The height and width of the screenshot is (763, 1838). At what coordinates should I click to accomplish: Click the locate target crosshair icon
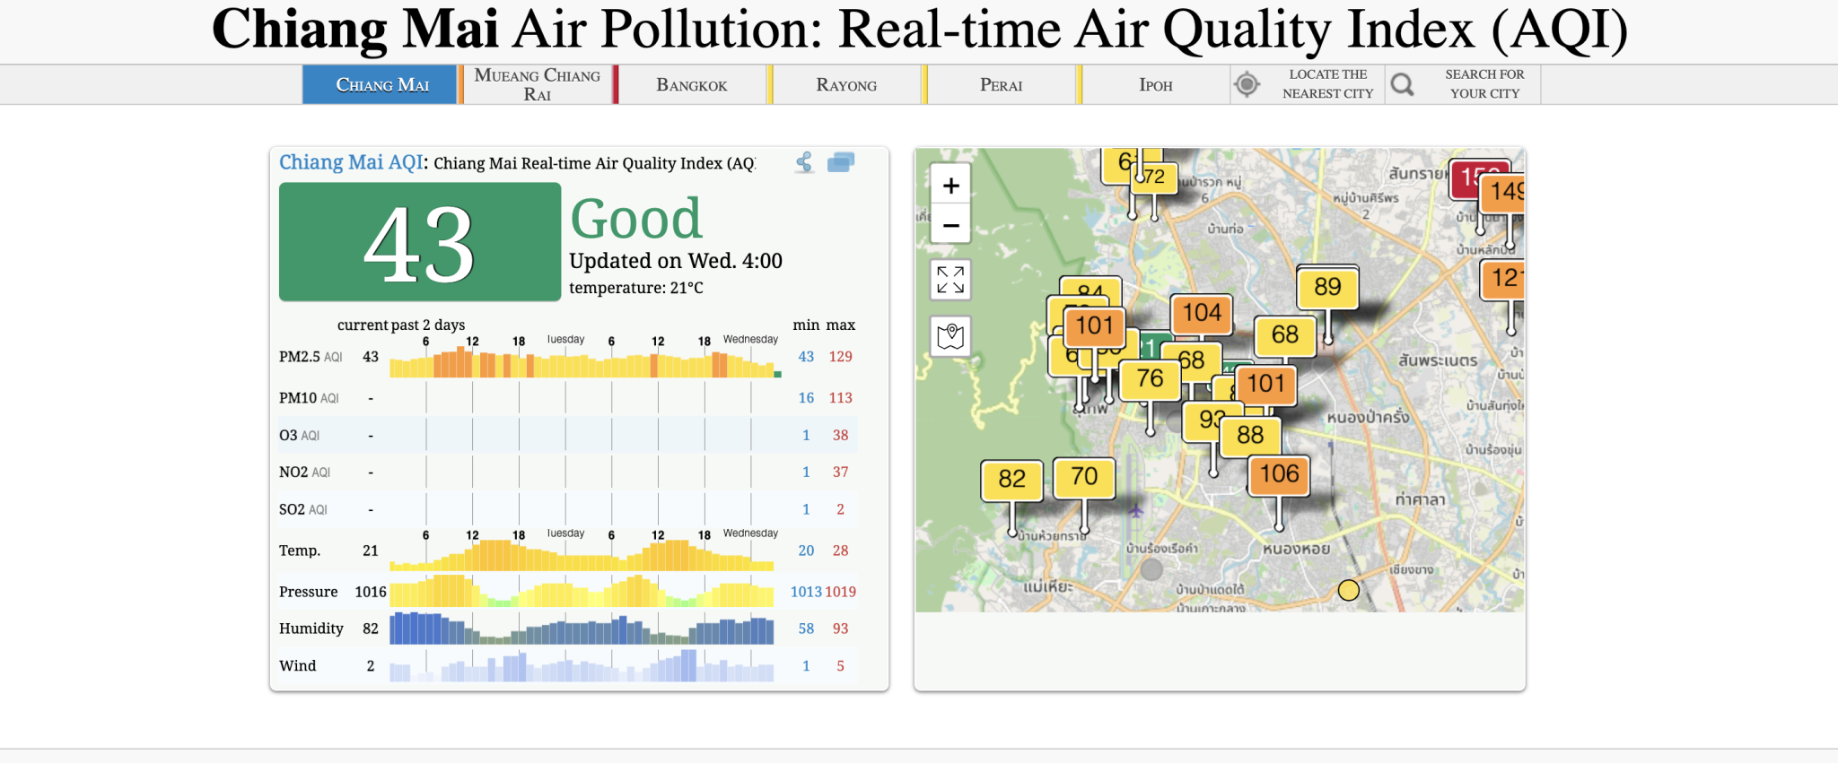[x=1247, y=84]
